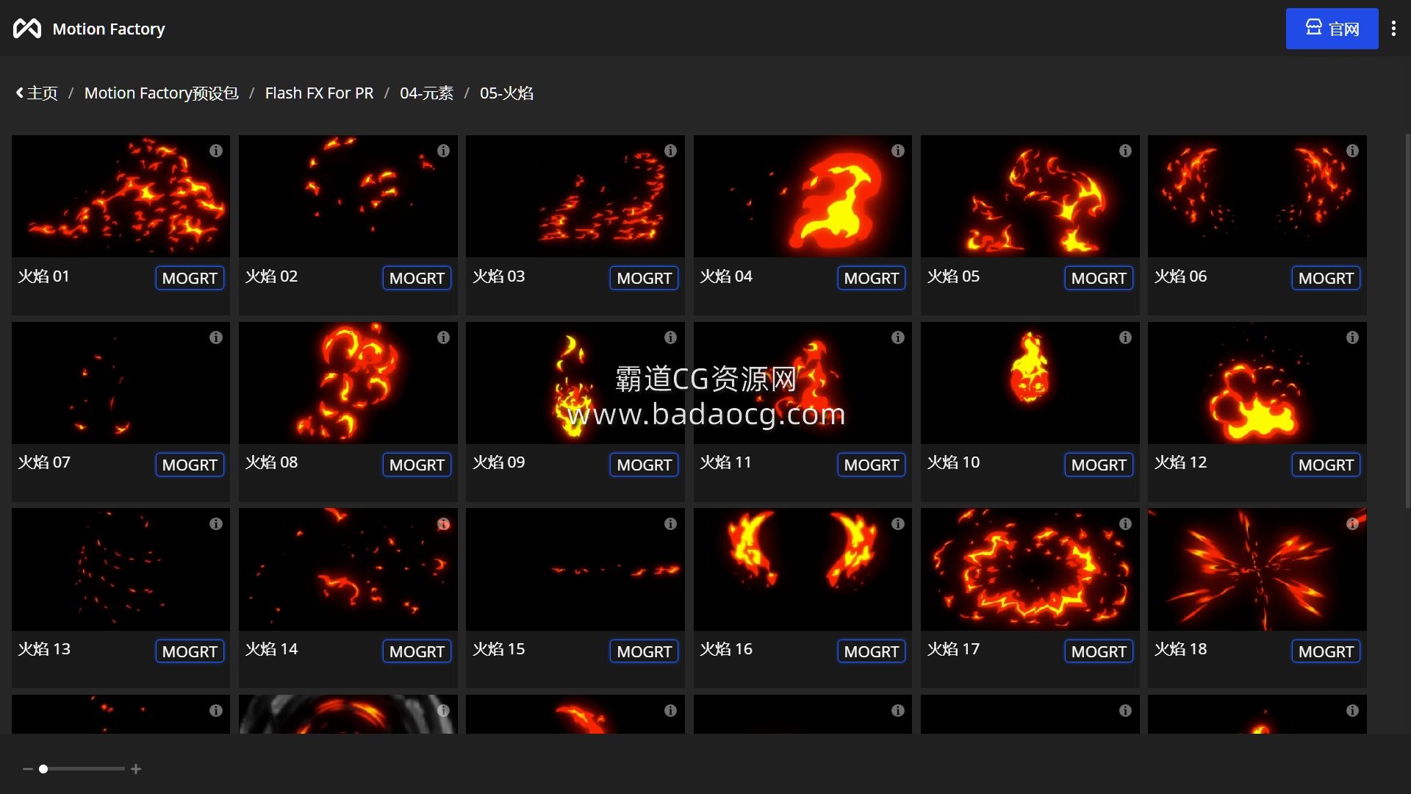
Task: Show info for 火焰 15
Action: (670, 524)
